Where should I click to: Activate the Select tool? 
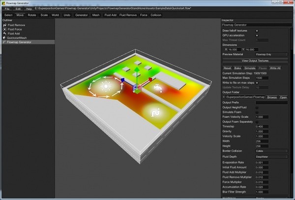[x=8, y=15]
